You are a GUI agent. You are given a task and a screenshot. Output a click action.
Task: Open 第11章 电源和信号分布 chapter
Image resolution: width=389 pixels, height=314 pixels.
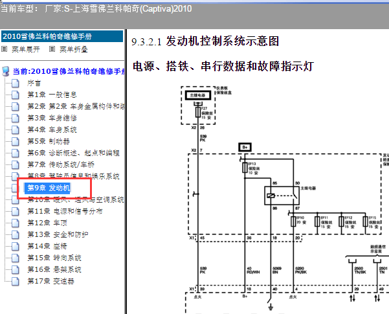point(65,211)
